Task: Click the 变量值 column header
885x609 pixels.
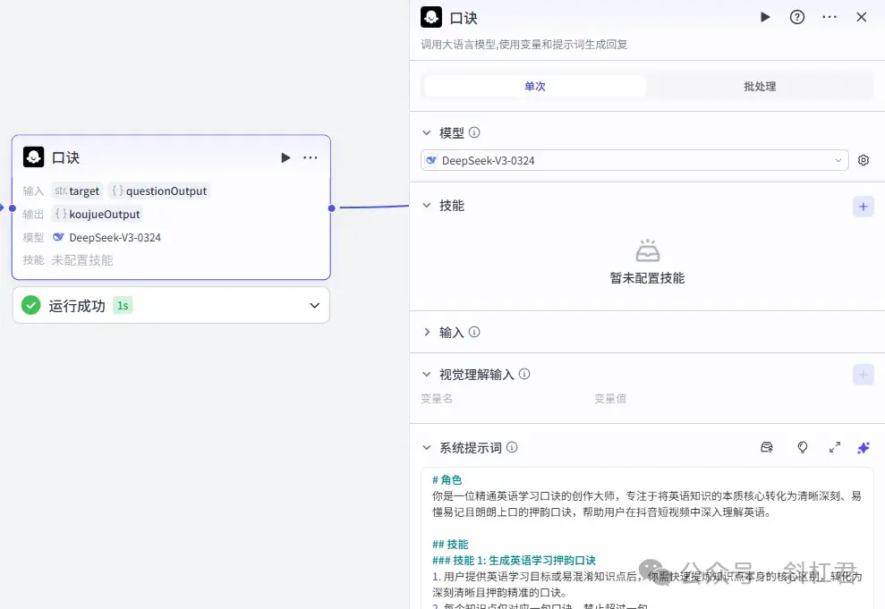Action: pos(610,399)
